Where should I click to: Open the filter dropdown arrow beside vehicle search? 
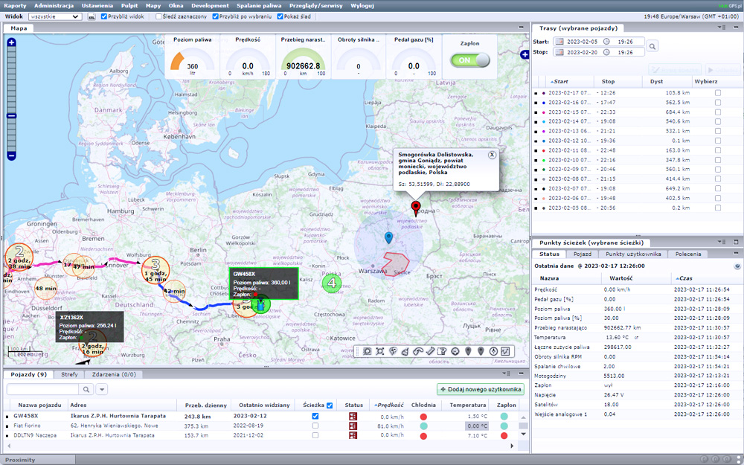point(102,390)
